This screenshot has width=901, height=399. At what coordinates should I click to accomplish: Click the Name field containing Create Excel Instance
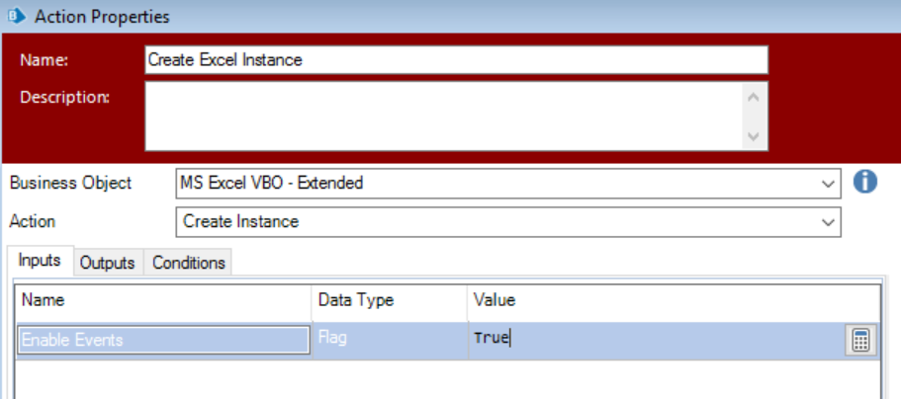tap(456, 59)
